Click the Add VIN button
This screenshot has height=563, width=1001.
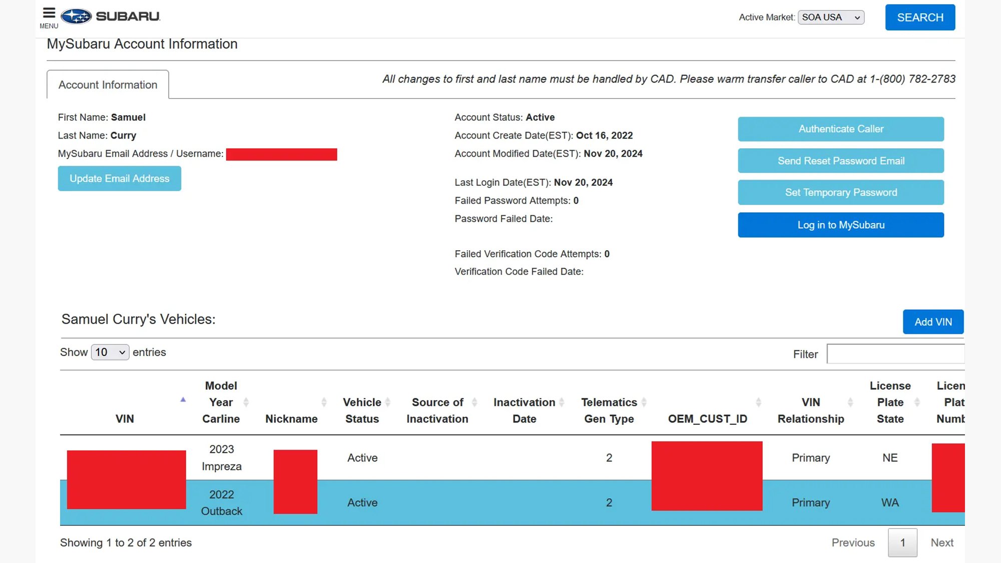pyautogui.click(x=933, y=322)
